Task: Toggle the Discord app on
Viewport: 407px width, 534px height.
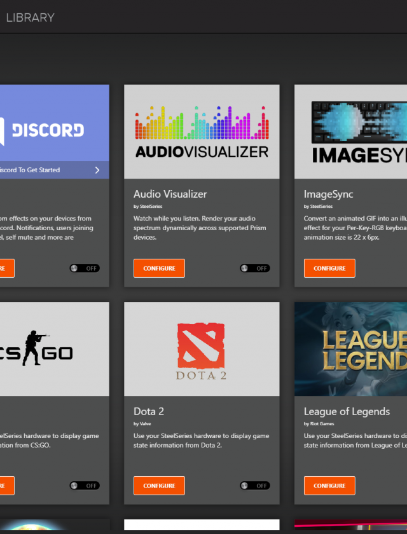Action: tap(85, 268)
